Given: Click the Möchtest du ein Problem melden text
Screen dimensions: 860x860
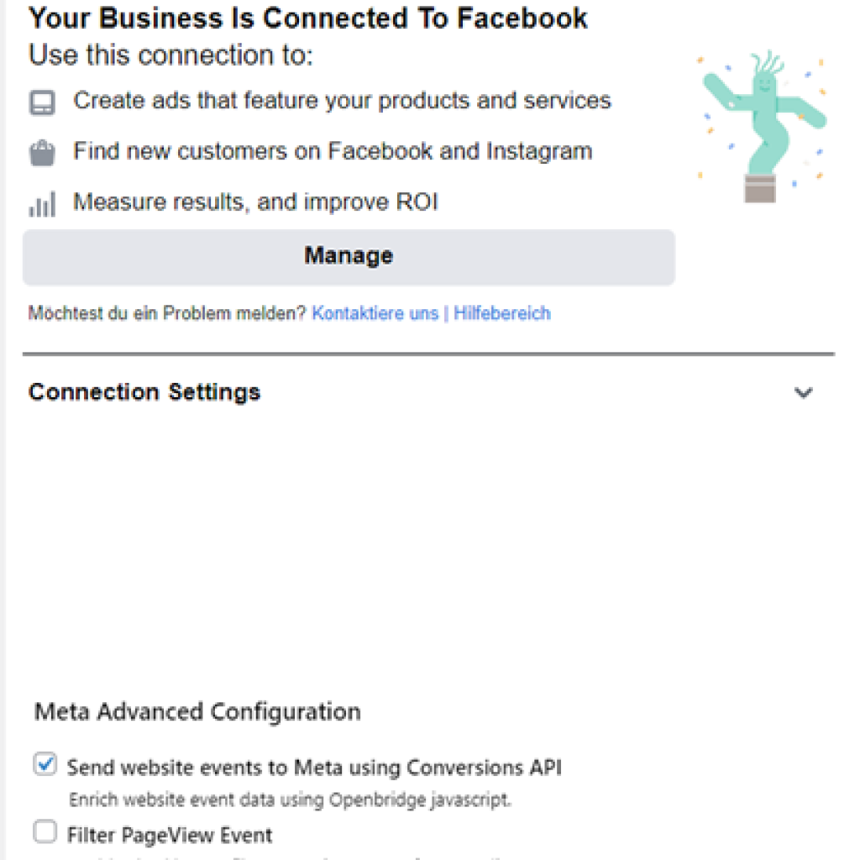Looking at the screenshot, I should click(x=167, y=313).
